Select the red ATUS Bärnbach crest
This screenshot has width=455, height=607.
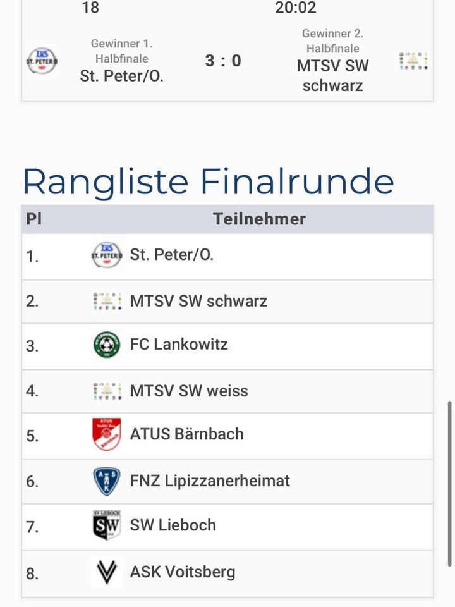tap(106, 434)
